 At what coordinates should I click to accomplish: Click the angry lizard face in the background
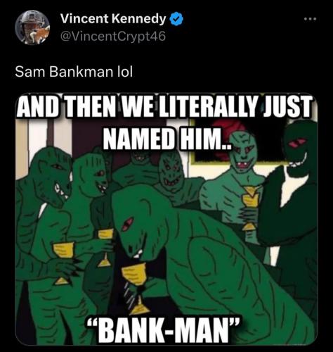tap(170, 172)
